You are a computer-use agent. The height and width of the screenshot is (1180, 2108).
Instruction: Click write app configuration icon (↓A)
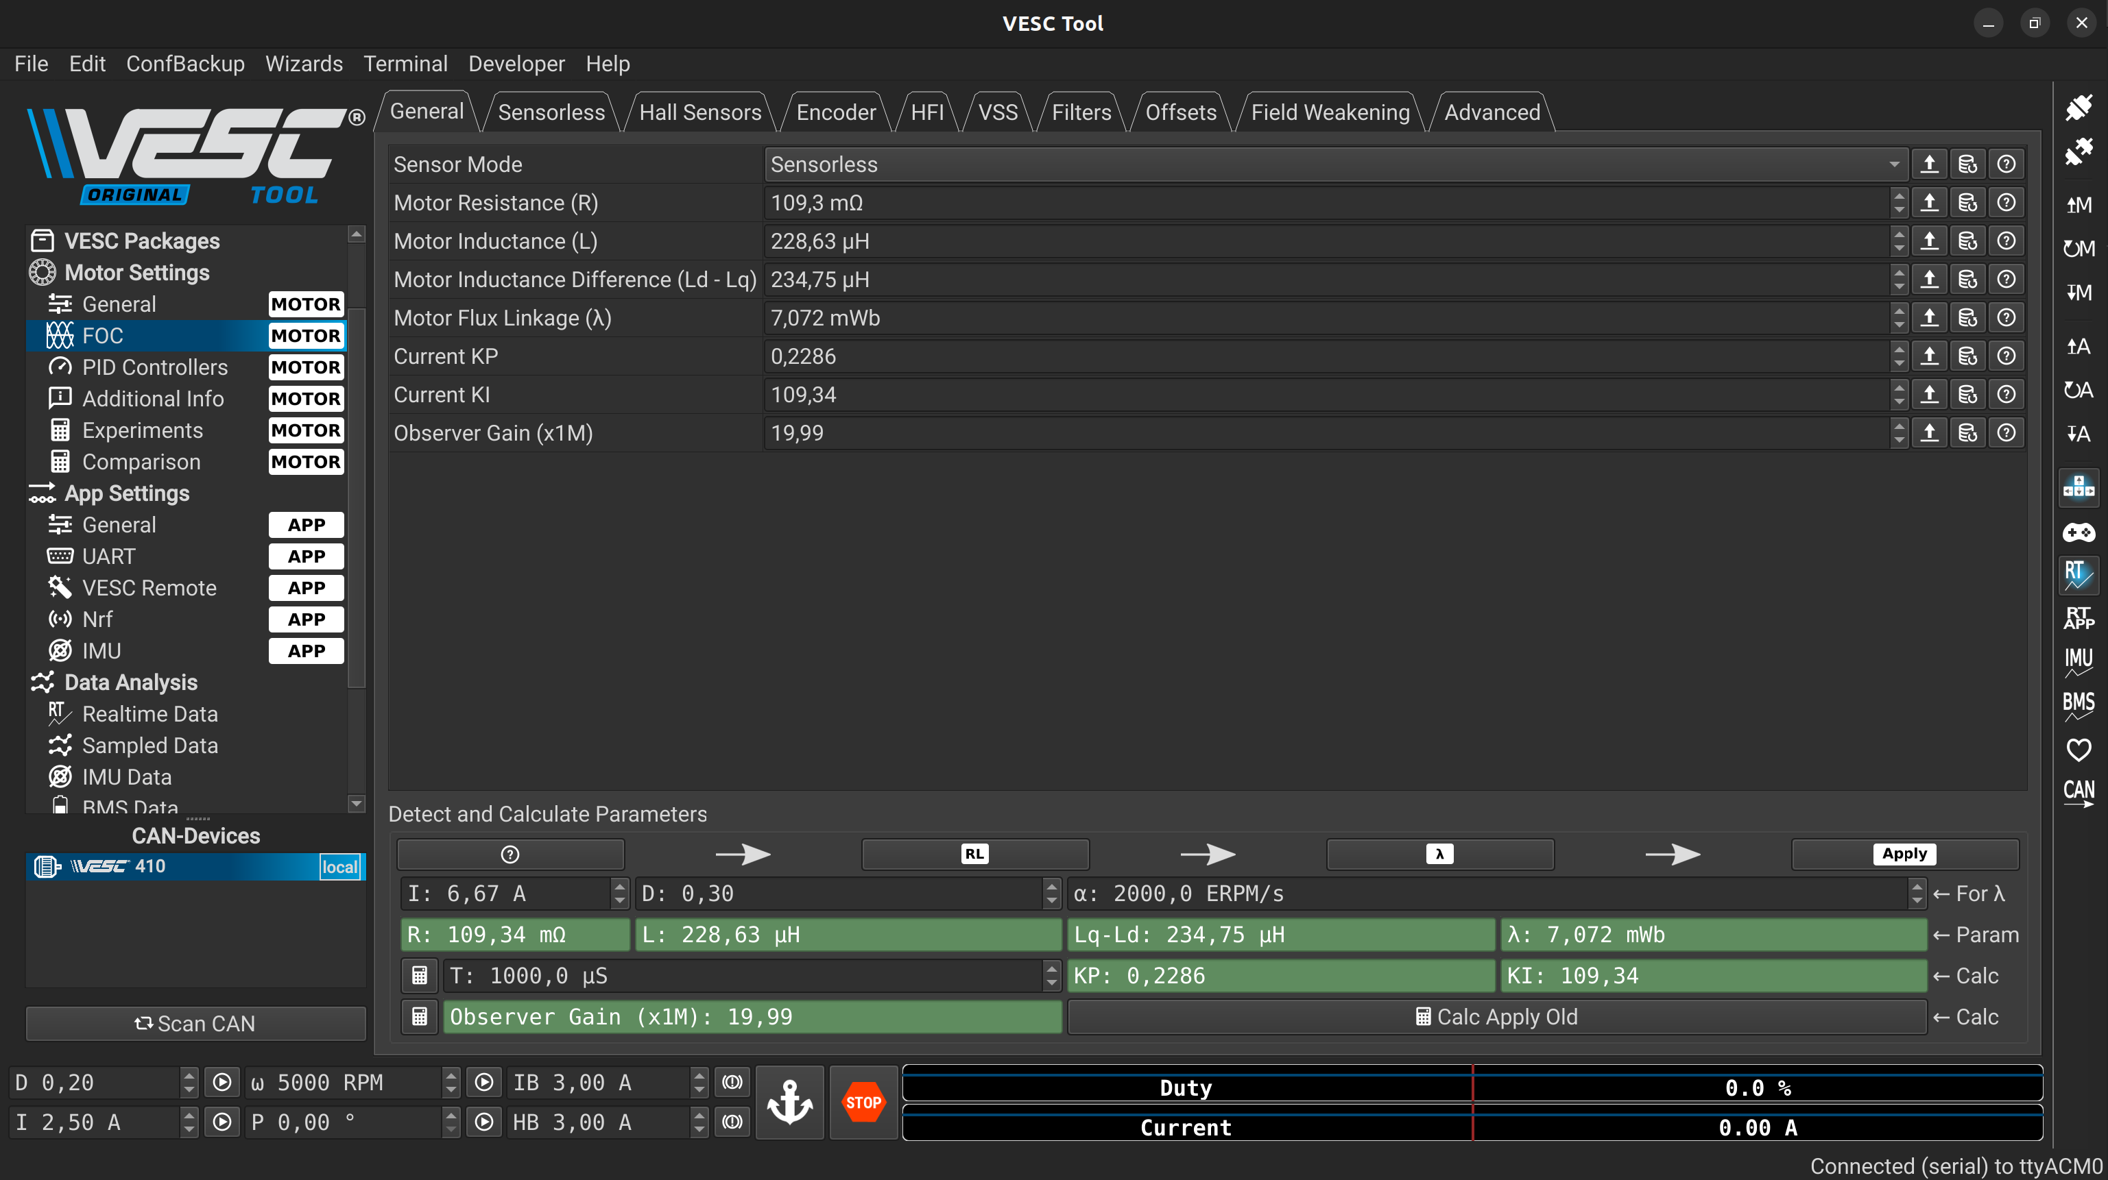[x=2078, y=433]
